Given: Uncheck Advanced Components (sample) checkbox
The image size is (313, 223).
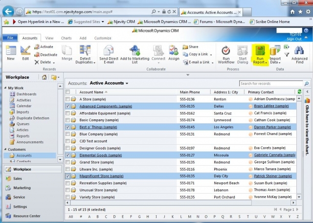Looking at the screenshot, I should 67,106.
